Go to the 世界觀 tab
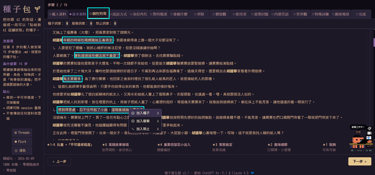This screenshot has width=375, height=175. pos(300,14)
